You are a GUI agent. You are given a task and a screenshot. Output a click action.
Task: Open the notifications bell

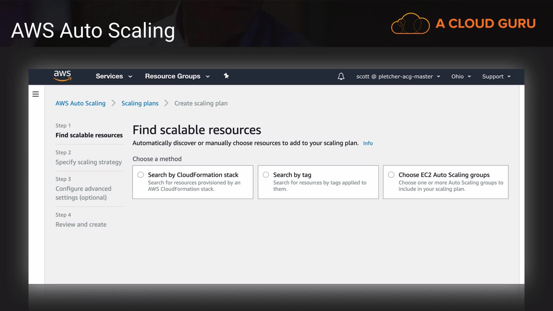pyautogui.click(x=341, y=76)
